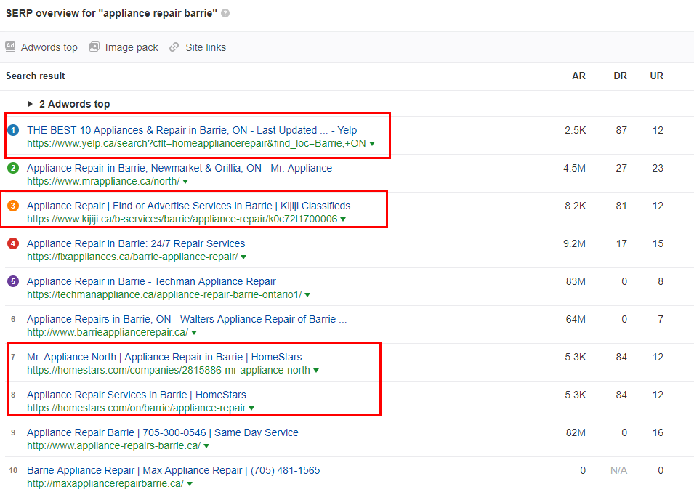Click the Search result column header
The image size is (694, 500).
tap(36, 76)
